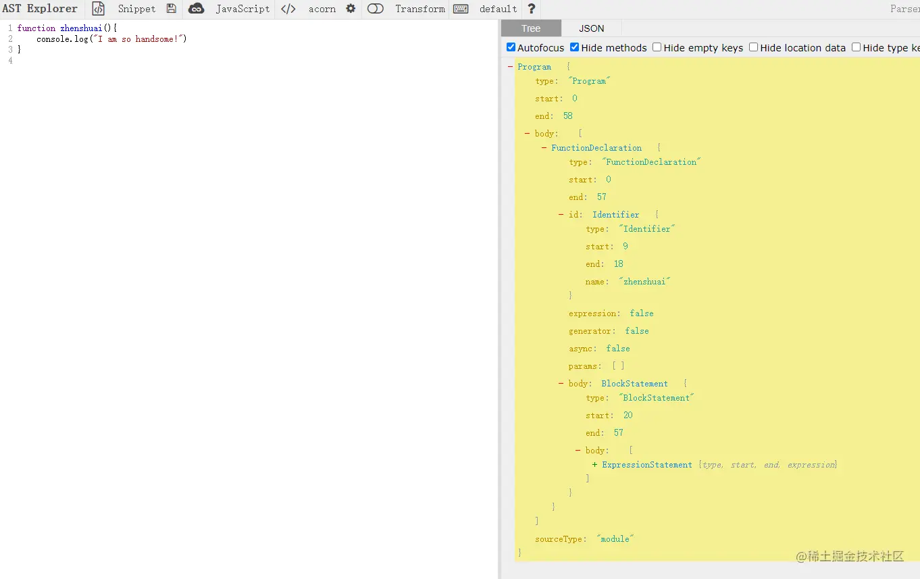Collapse the id: Identifier node
This screenshot has height=579, width=920.
coord(561,214)
